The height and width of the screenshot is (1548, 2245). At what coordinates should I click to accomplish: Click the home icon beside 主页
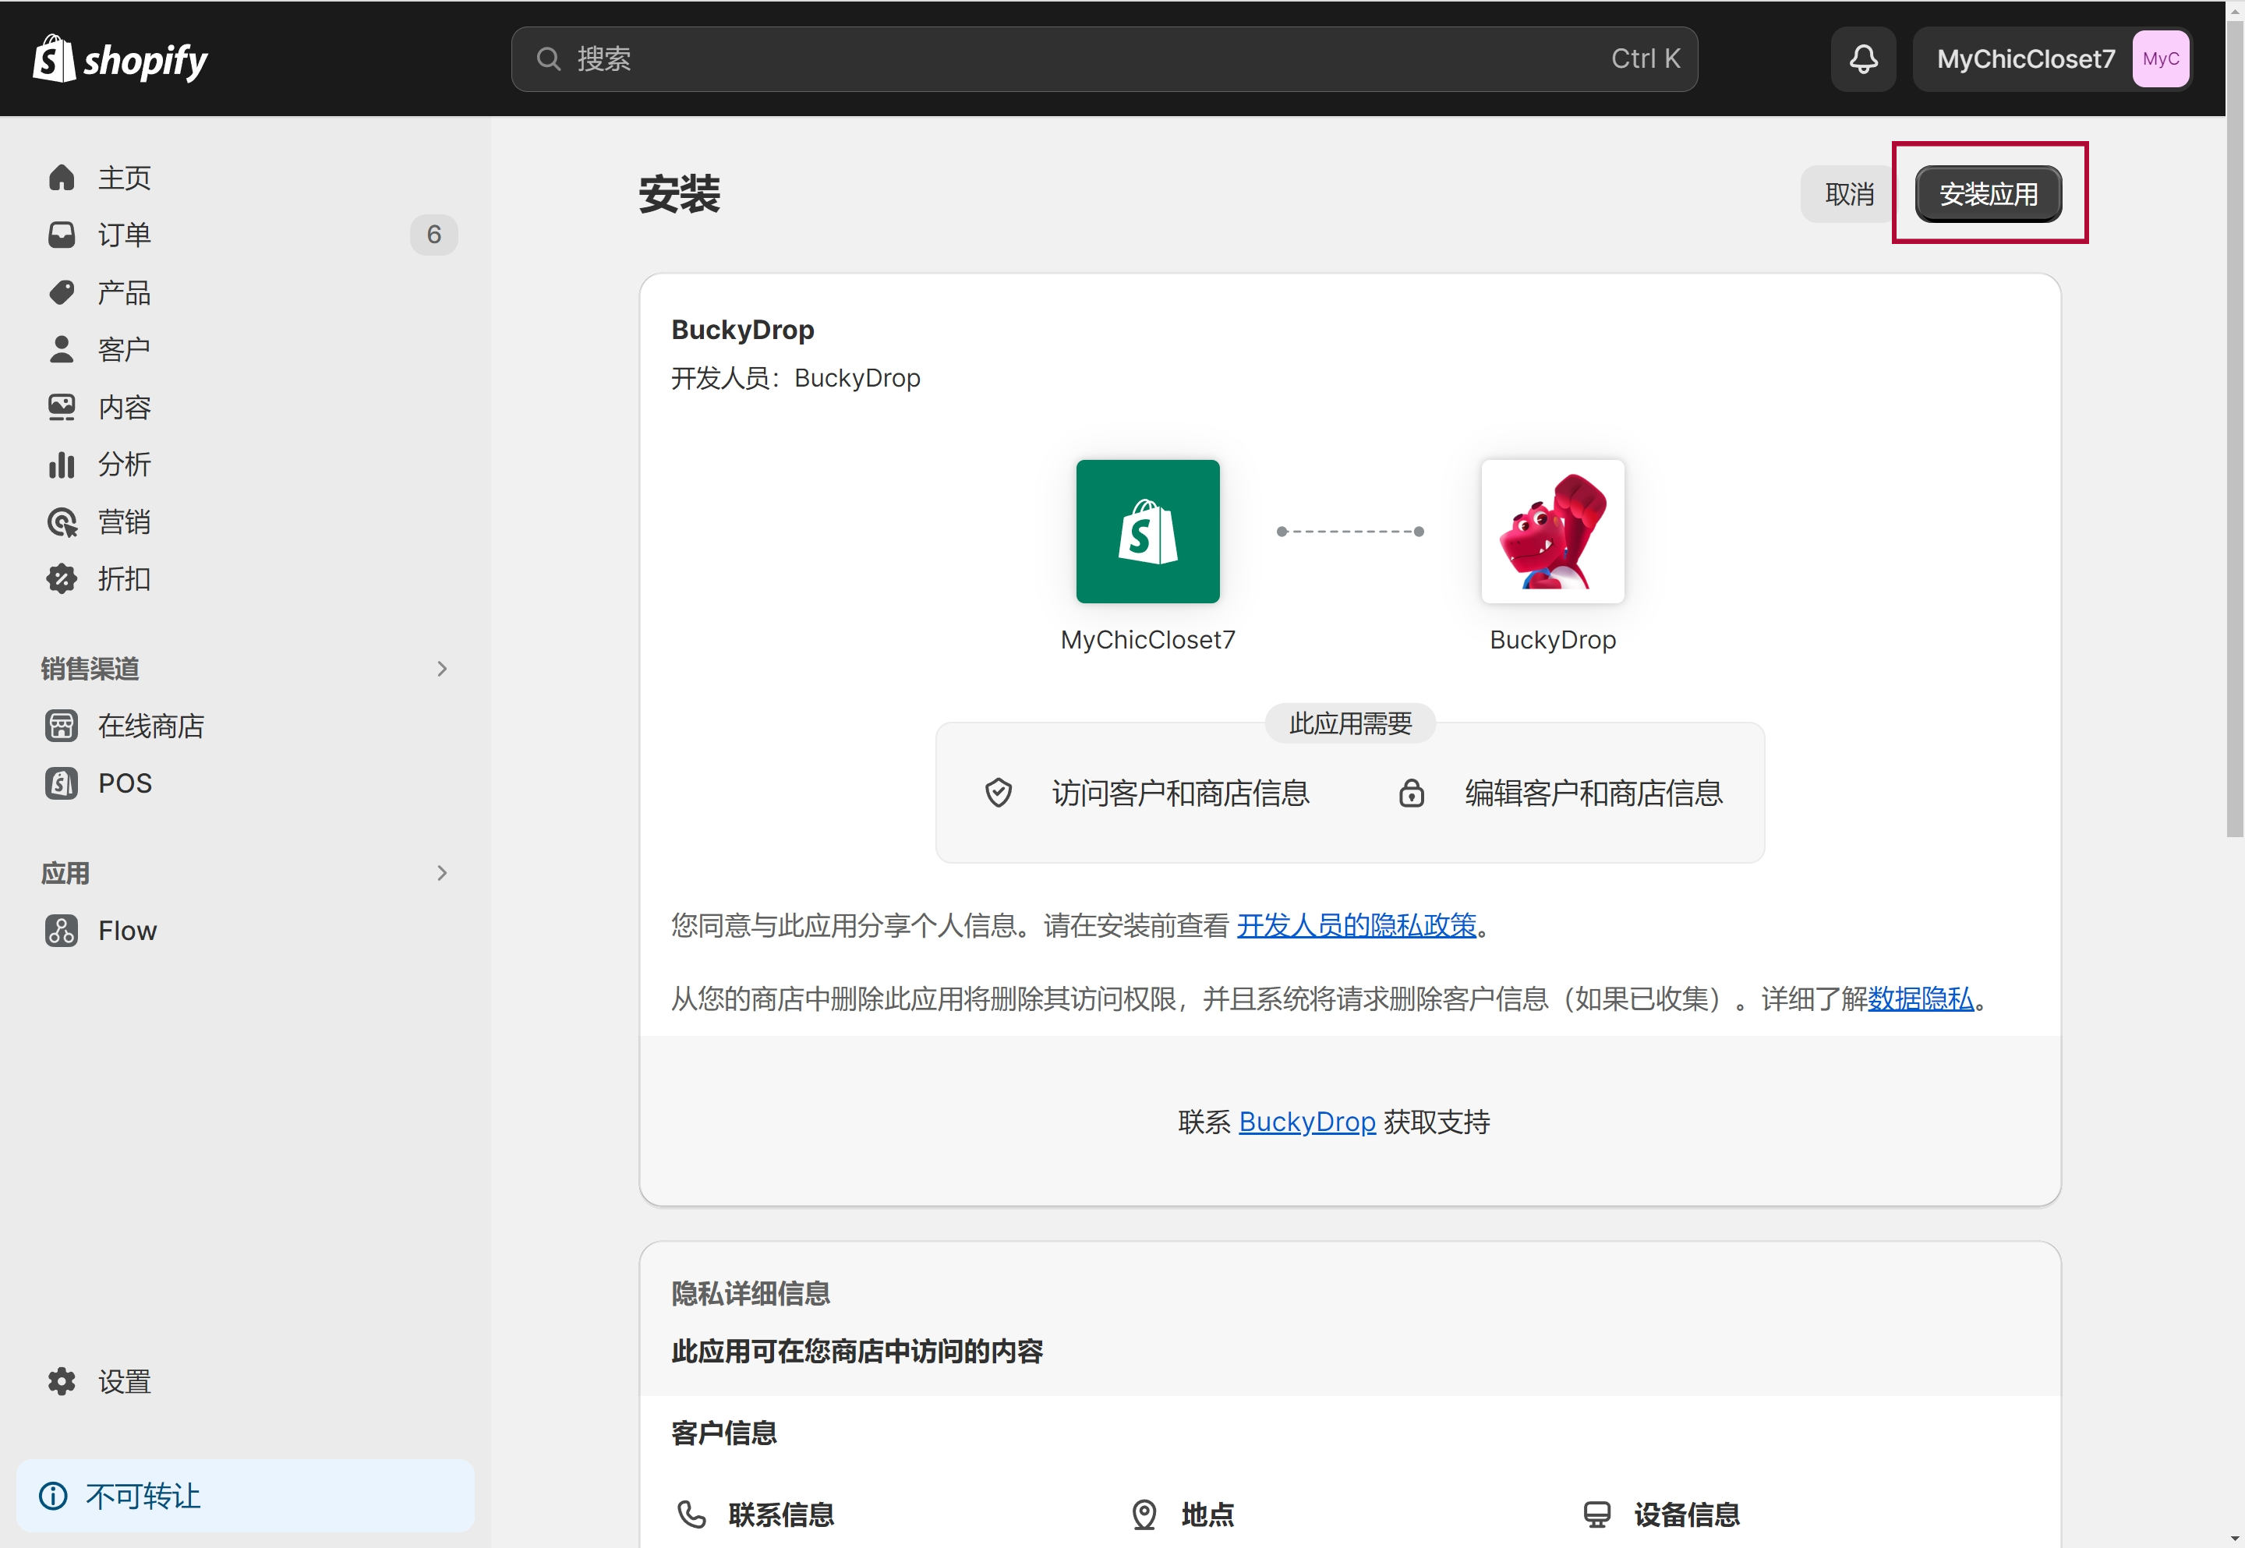pos(62,178)
